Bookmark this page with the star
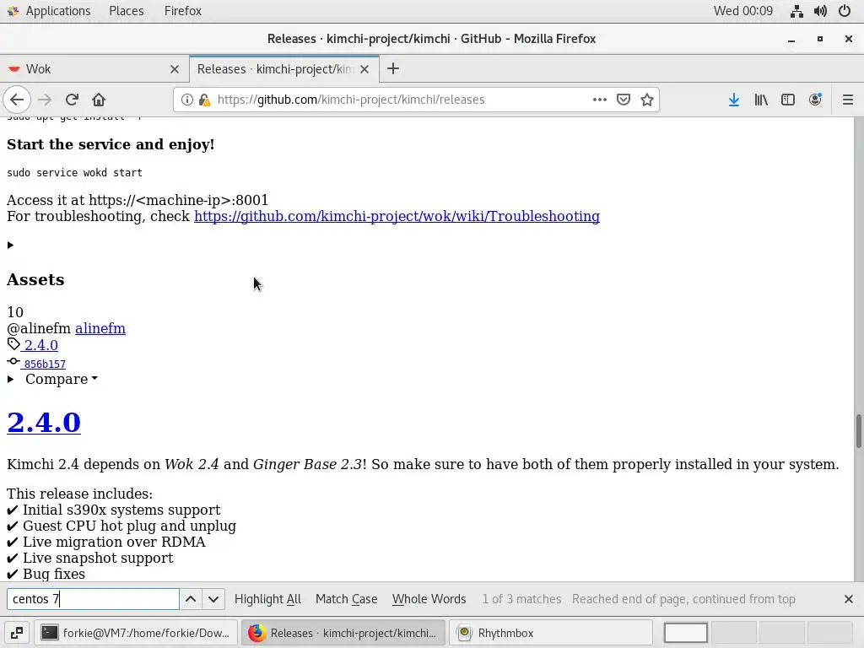Image resolution: width=864 pixels, height=648 pixels. (x=647, y=100)
